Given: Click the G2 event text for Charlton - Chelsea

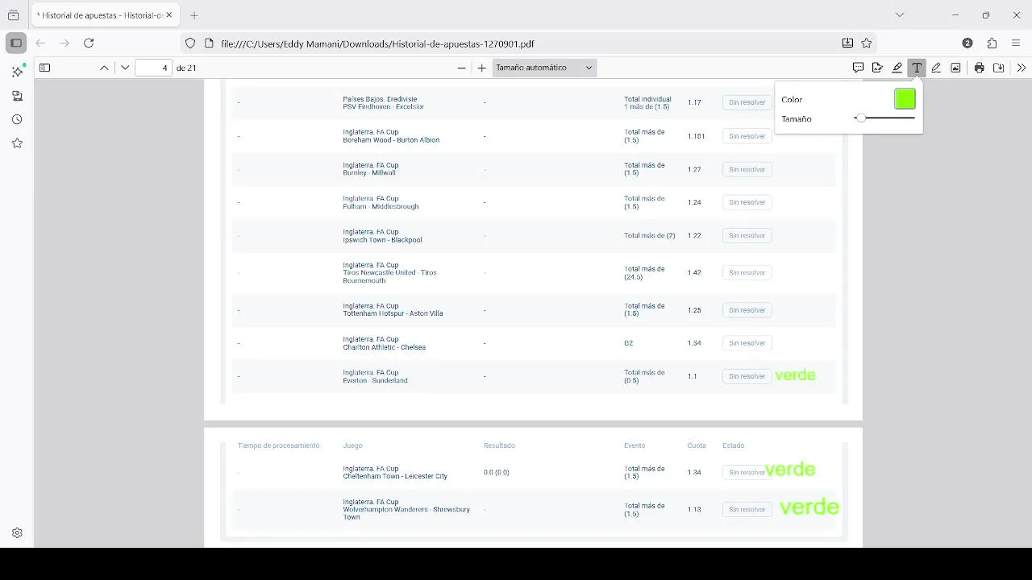Looking at the screenshot, I should [x=629, y=343].
